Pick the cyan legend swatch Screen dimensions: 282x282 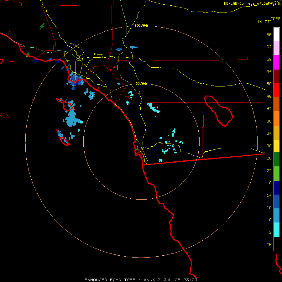coord(277,230)
